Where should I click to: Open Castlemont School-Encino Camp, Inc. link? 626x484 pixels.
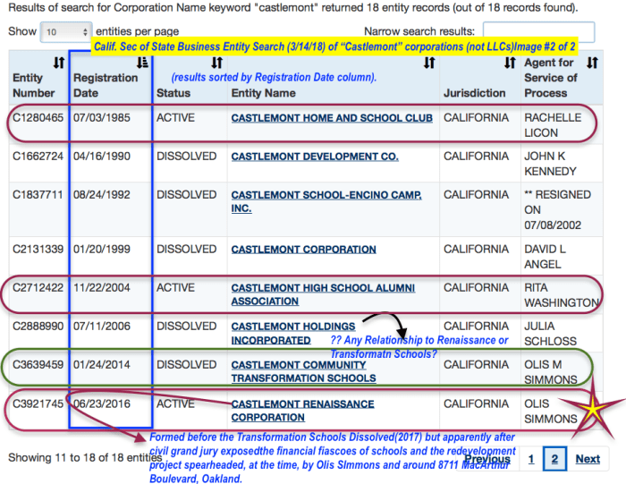point(326,201)
